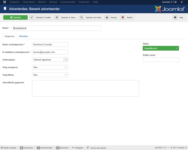Open the Gebruikers menu

click(29, 2)
